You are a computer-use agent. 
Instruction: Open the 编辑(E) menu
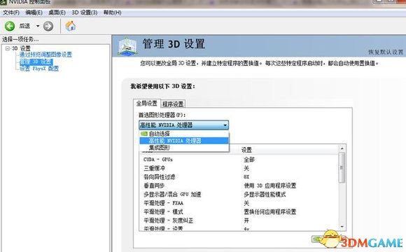tap(34, 13)
